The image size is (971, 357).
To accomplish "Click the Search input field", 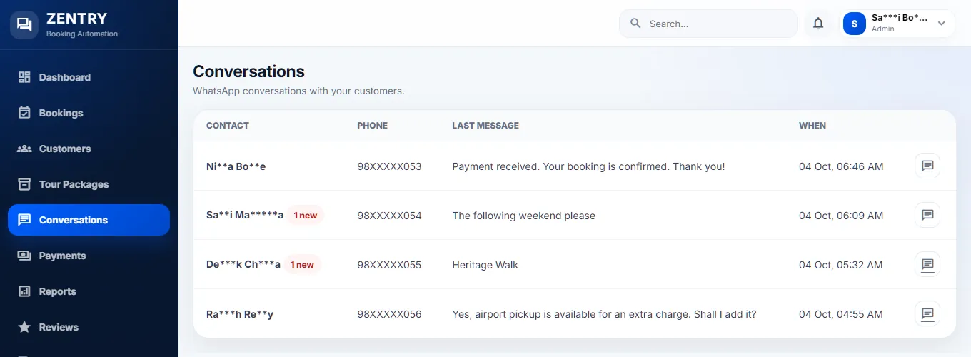I will [x=708, y=24].
